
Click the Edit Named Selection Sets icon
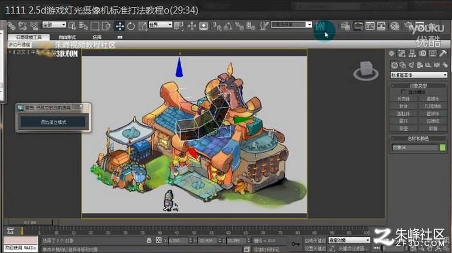point(264,26)
